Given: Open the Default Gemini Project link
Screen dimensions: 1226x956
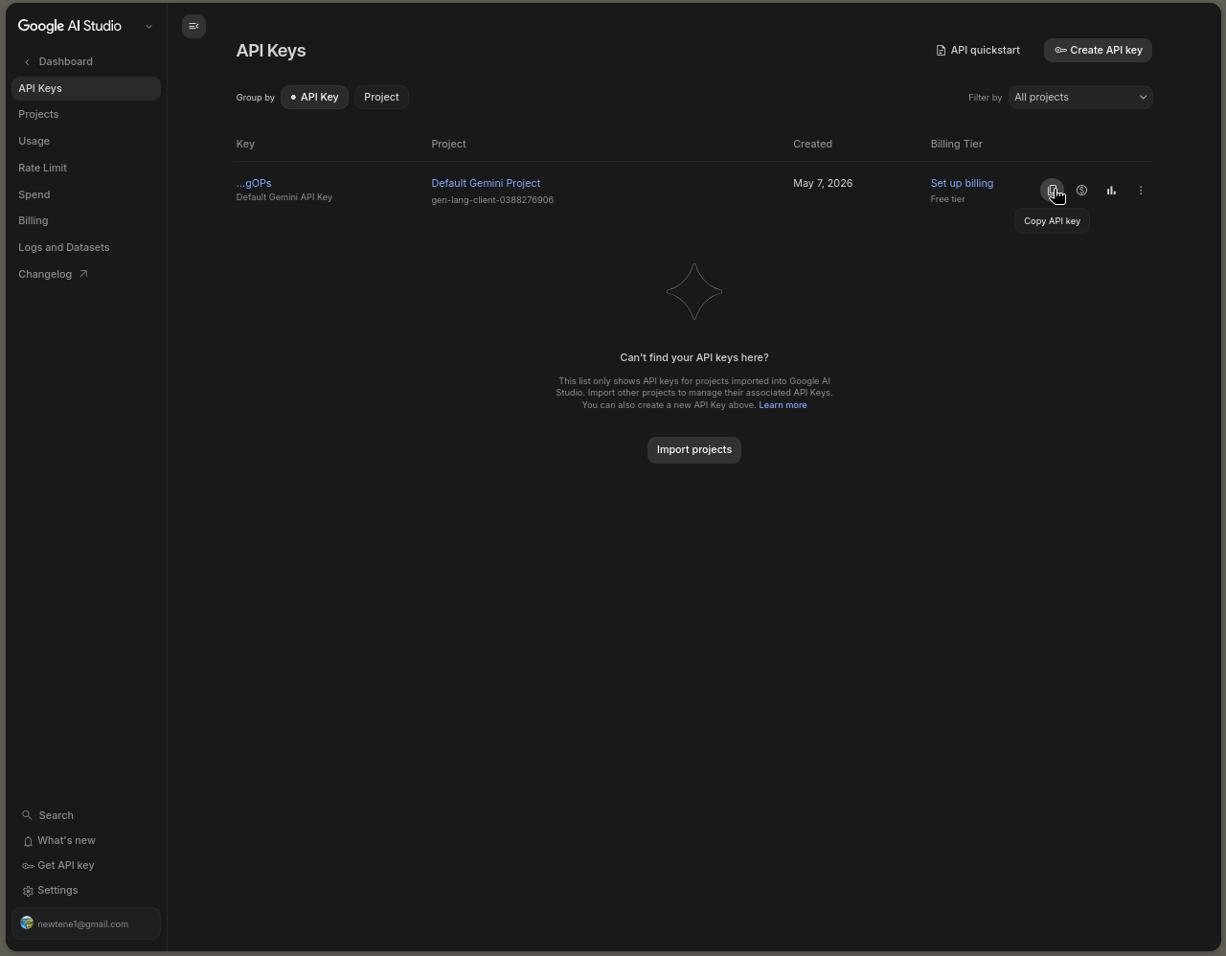Looking at the screenshot, I should [486, 183].
